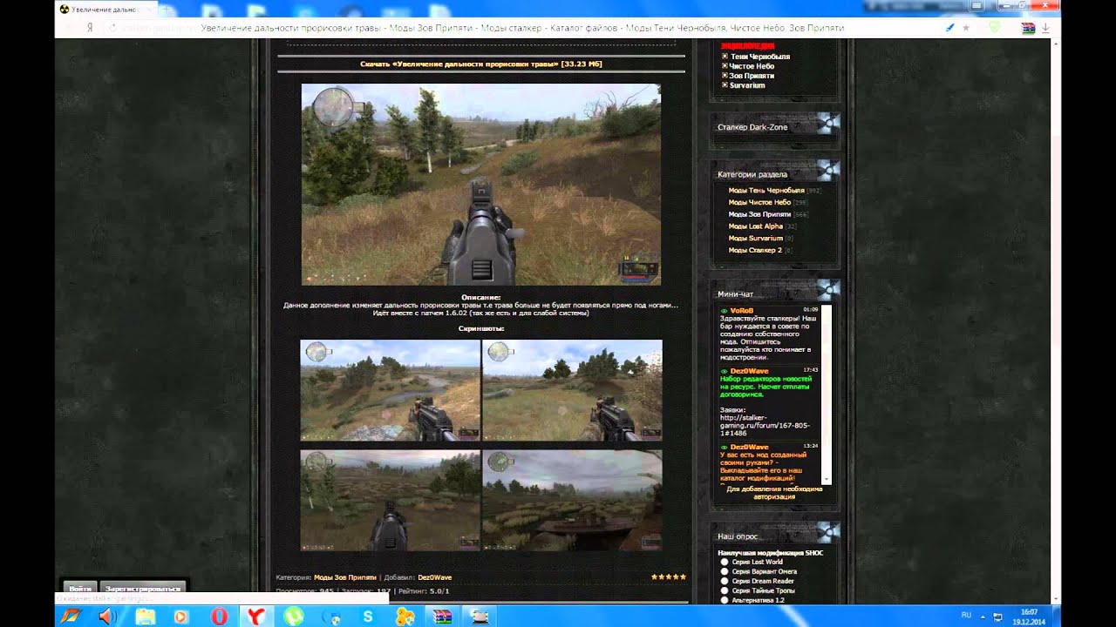Open encyclopedia link 'Зов Припяти'
The width and height of the screenshot is (1116, 627).
[x=752, y=76]
